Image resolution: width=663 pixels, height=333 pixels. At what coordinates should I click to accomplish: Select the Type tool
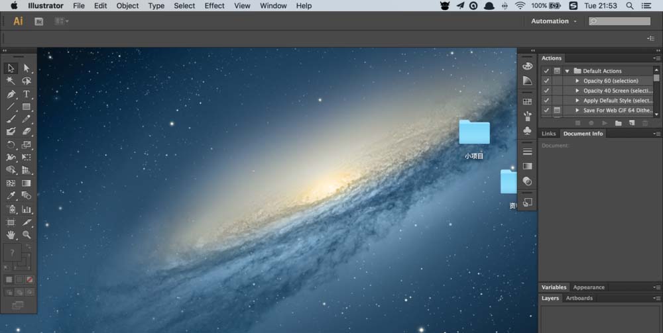coord(27,94)
